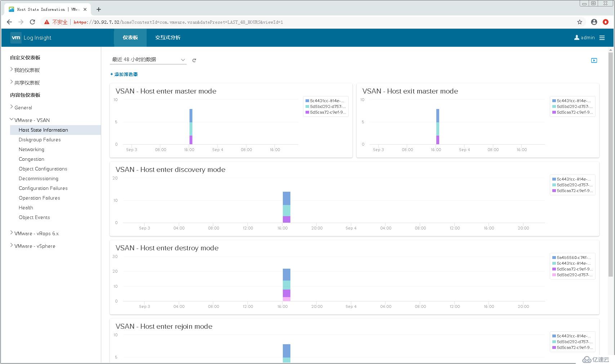615x364 pixels.
Task: Click the not-secure warning triangle icon
Action: [x=46, y=22]
